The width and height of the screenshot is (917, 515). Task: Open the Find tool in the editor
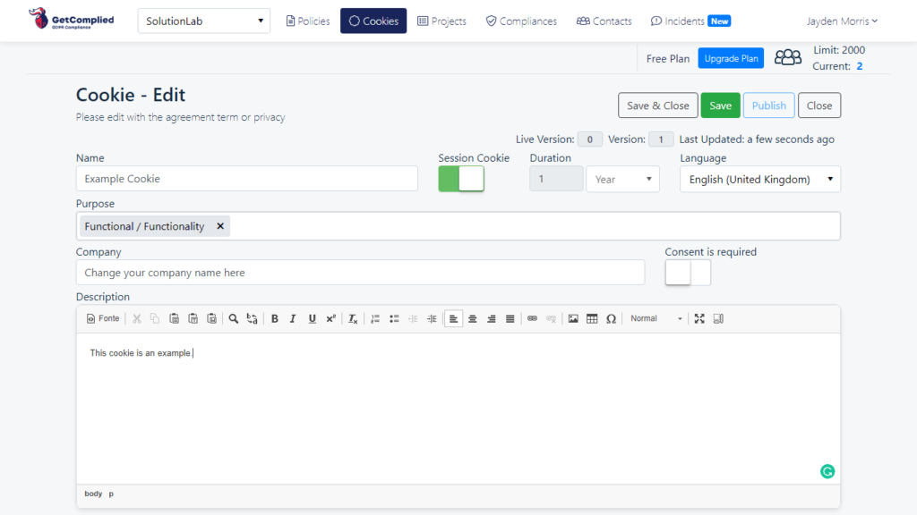tap(233, 318)
